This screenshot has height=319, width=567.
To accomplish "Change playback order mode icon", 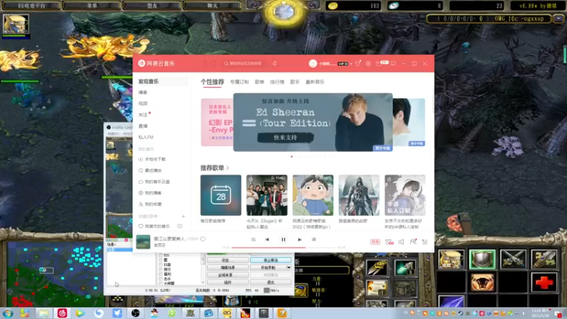I will tap(253, 240).
